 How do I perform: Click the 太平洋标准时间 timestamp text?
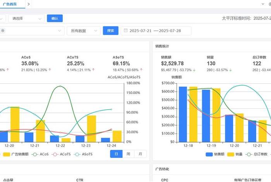tap(246, 18)
